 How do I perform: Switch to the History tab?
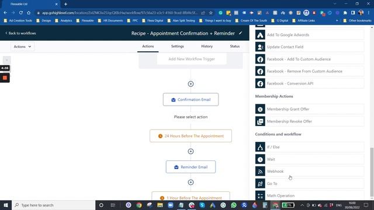207,46
